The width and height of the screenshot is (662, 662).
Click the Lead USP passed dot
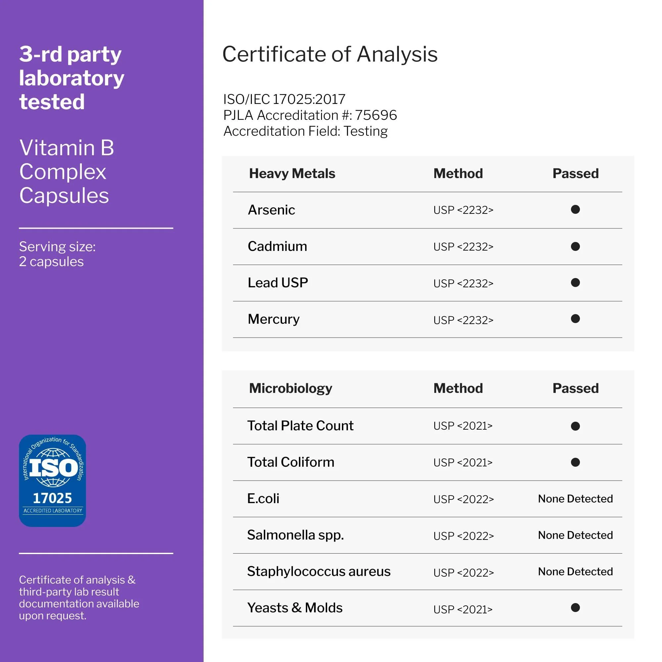(x=575, y=282)
